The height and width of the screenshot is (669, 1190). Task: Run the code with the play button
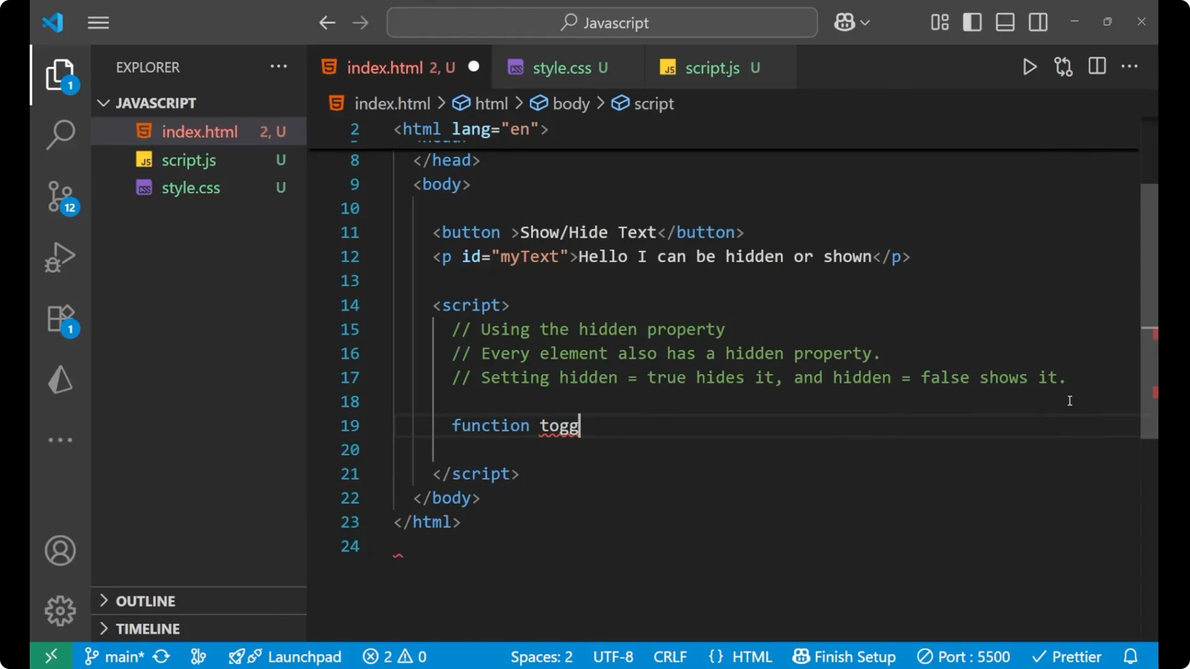coord(1029,67)
